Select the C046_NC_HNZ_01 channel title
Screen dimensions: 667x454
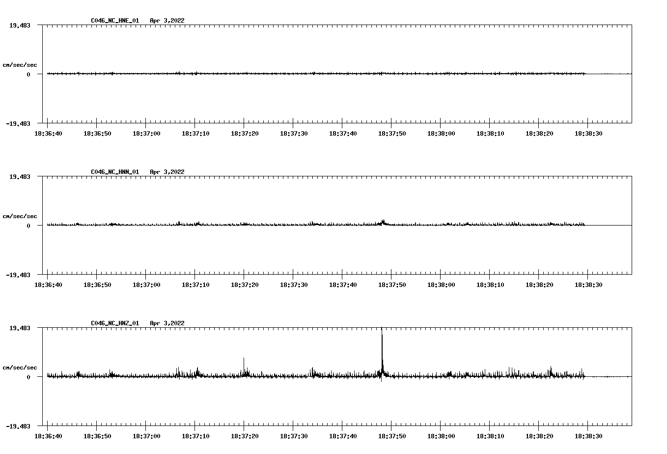(x=115, y=323)
